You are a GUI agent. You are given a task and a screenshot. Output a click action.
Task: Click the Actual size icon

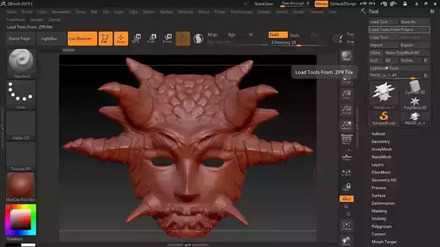click(x=346, y=110)
